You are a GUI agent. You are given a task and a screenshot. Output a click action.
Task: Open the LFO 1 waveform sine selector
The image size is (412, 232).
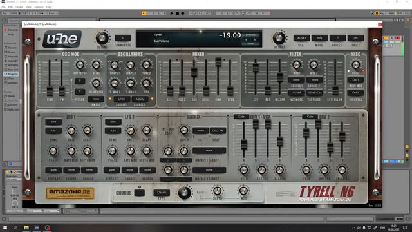tap(53, 122)
